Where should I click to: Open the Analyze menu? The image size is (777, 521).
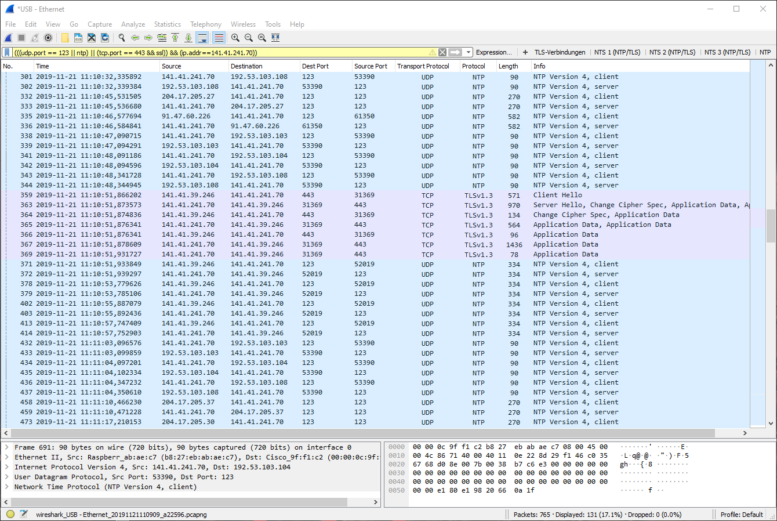(x=133, y=24)
